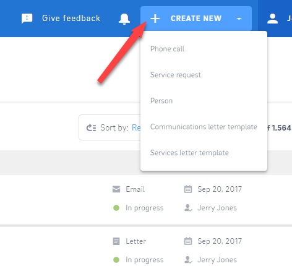This screenshot has width=292, height=266.
Task: Click the plus icon on Create New
Action: 155,19
